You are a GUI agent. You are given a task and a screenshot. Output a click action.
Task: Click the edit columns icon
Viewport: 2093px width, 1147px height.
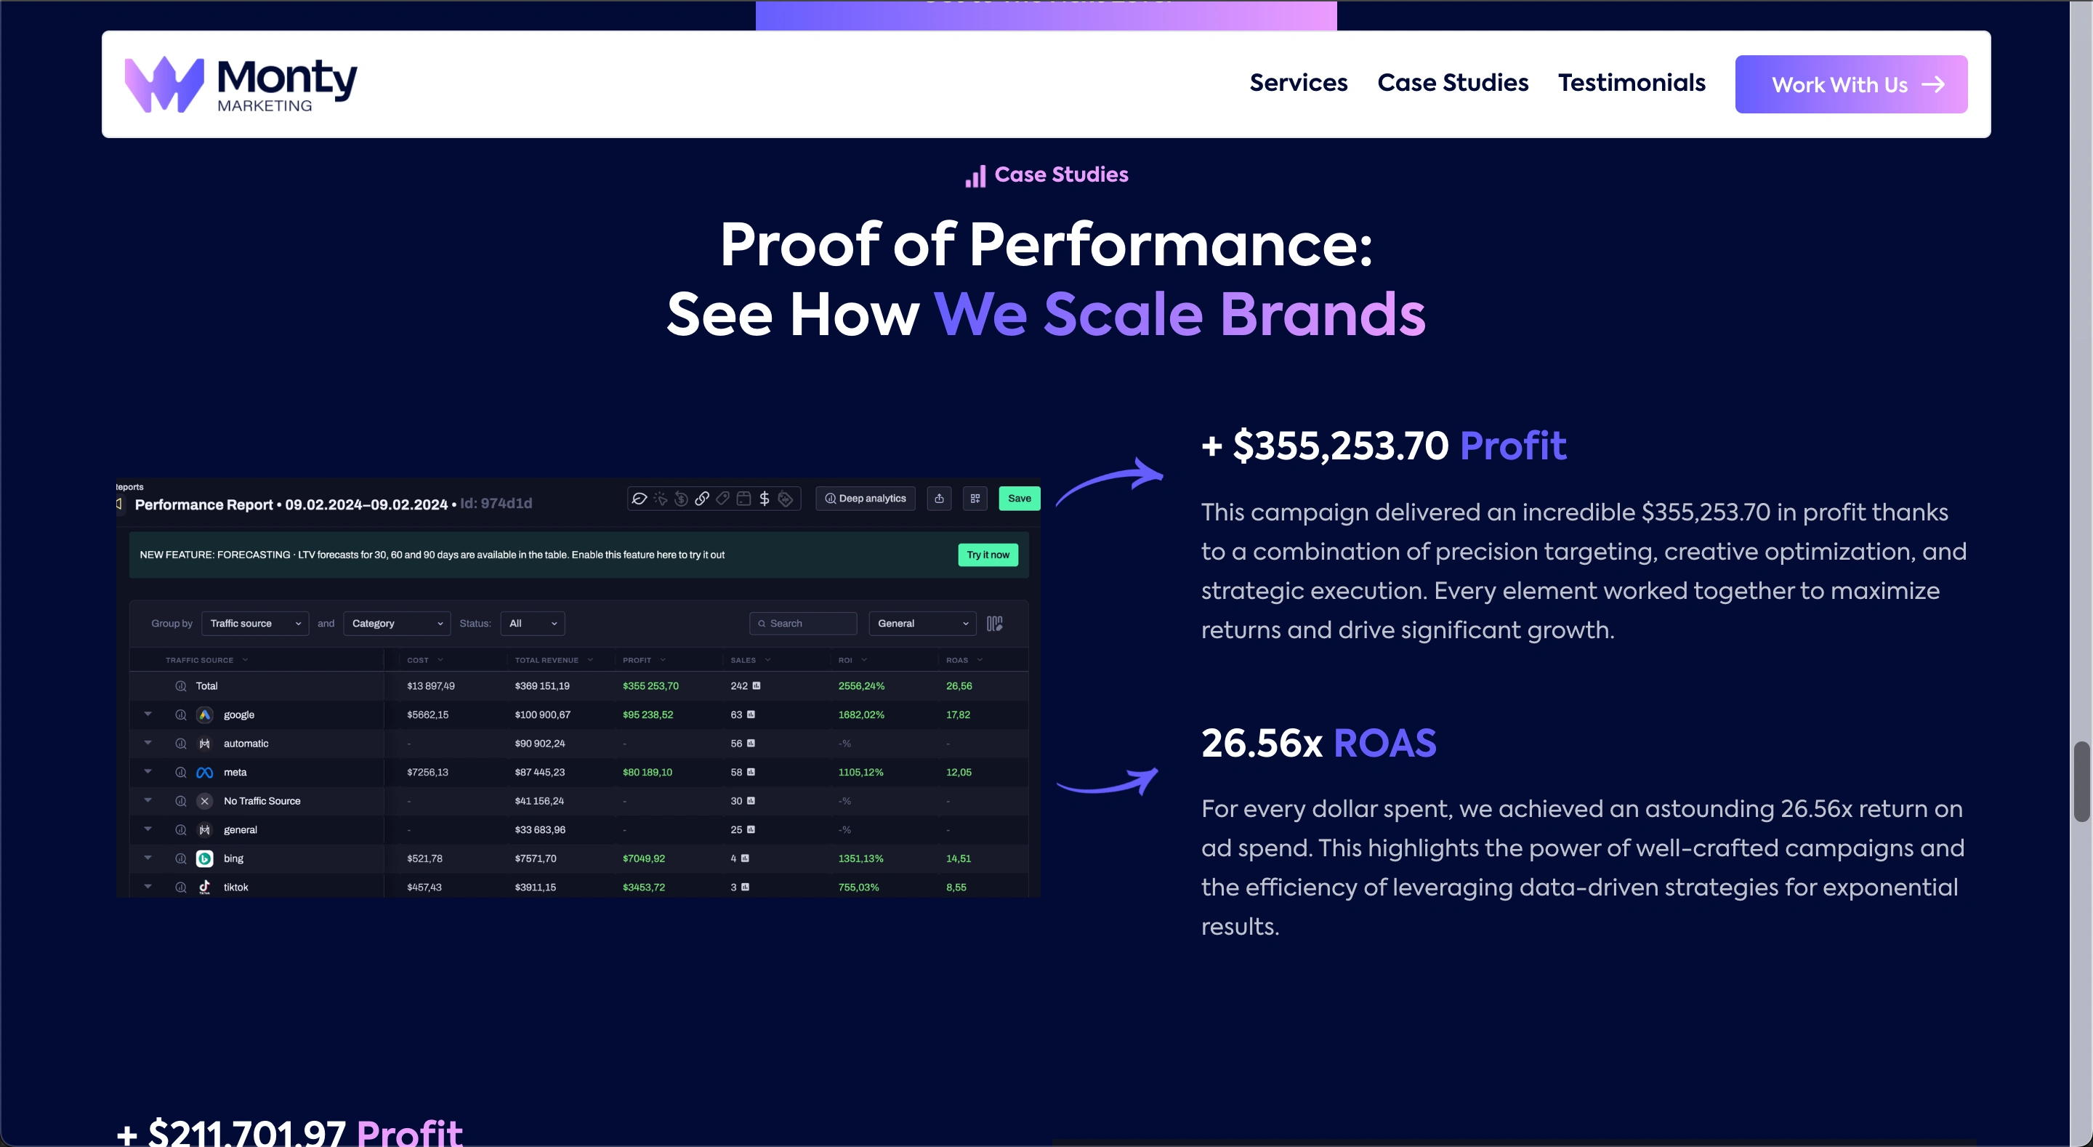point(994,624)
